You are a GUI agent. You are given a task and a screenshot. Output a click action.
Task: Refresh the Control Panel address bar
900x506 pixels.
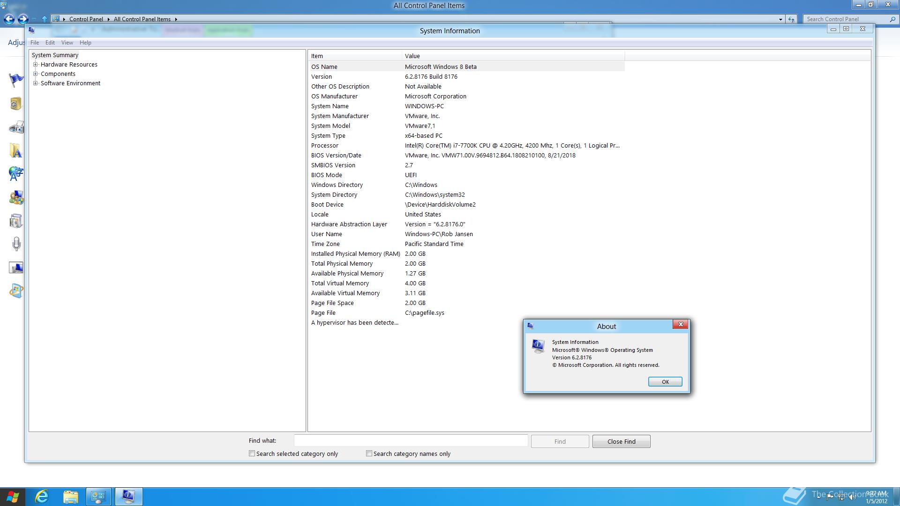click(x=791, y=19)
